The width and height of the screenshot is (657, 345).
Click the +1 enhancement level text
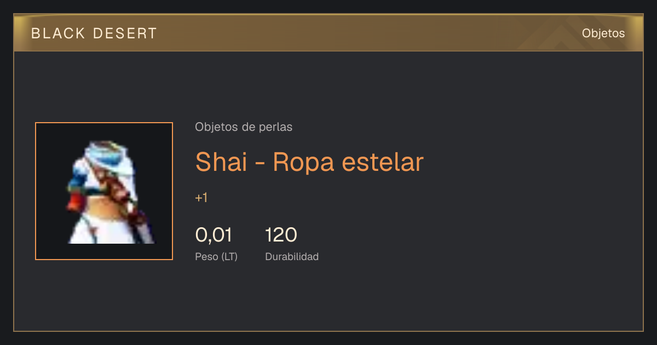pos(201,198)
